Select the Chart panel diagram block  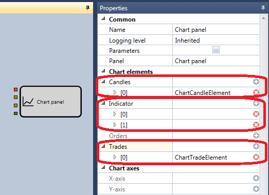[x=50, y=102]
